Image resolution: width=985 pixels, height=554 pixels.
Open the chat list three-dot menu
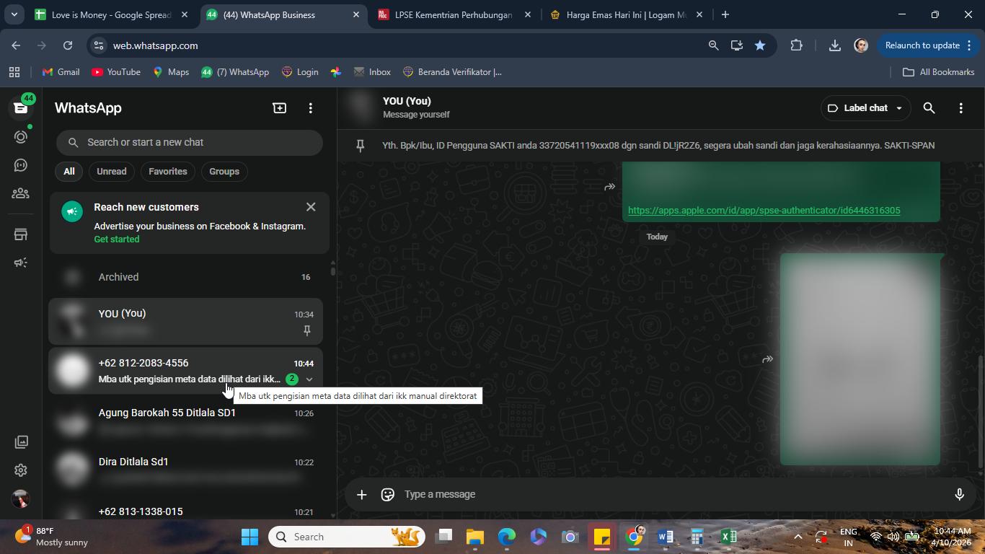[311, 108]
